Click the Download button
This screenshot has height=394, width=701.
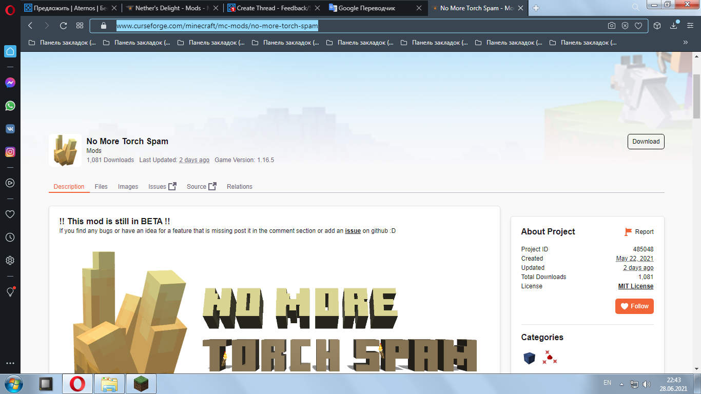pos(646,142)
